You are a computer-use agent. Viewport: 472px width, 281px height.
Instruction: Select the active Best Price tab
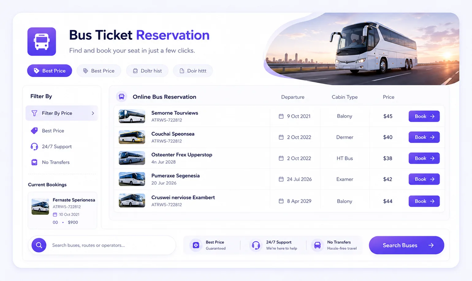(50, 71)
